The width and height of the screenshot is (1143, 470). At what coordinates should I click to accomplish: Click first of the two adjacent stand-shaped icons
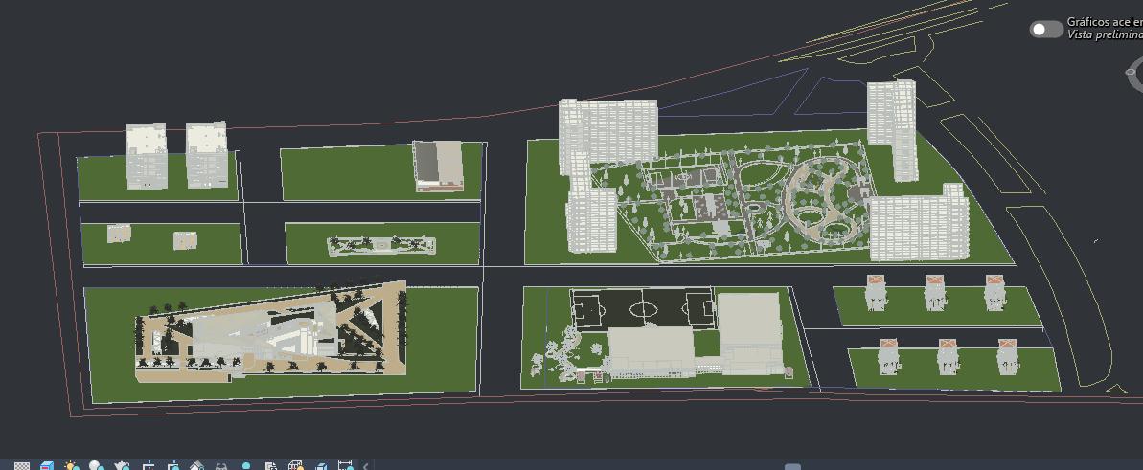(x=148, y=466)
